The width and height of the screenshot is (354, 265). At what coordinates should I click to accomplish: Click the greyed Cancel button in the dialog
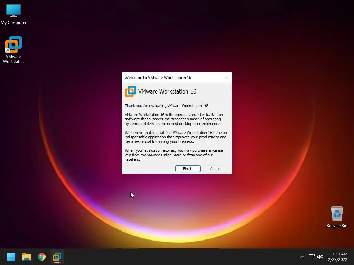[x=215, y=169]
